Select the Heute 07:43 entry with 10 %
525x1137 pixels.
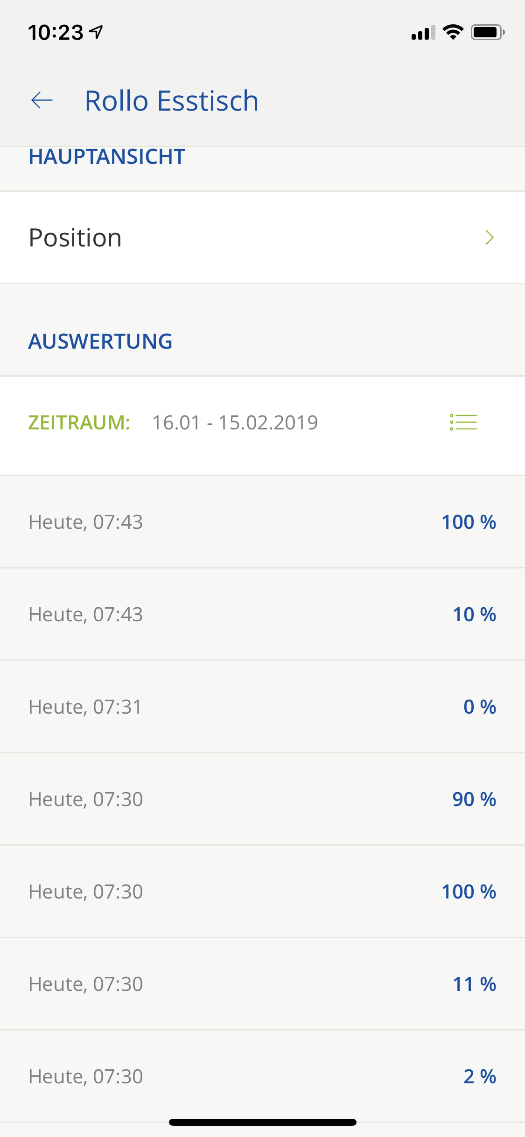262,614
